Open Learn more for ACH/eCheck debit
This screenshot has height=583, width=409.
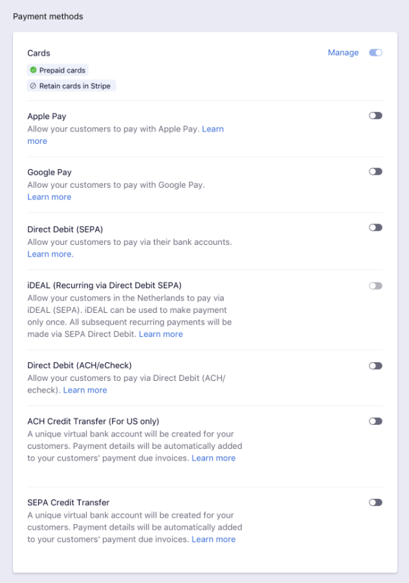click(85, 390)
